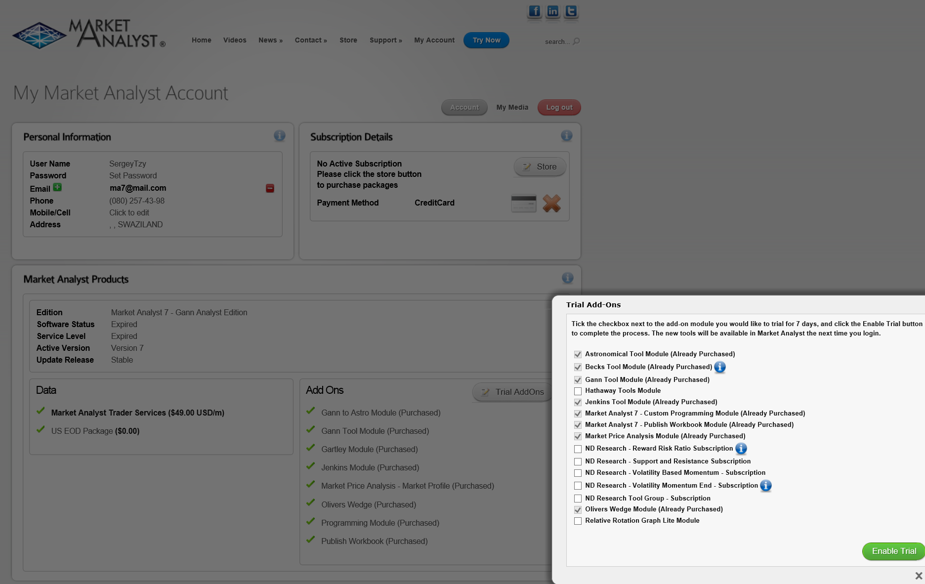925x584 pixels.
Task: Go to the Videos page
Action: [235, 40]
